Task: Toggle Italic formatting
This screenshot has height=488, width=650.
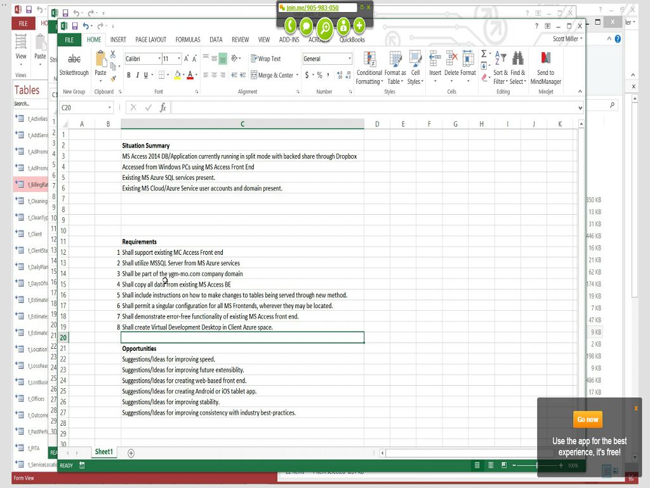Action: point(137,75)
